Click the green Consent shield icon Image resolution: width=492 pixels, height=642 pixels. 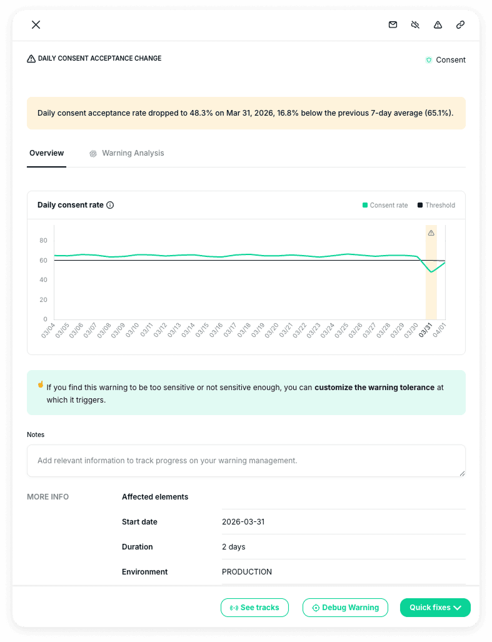tap(429, 60)
